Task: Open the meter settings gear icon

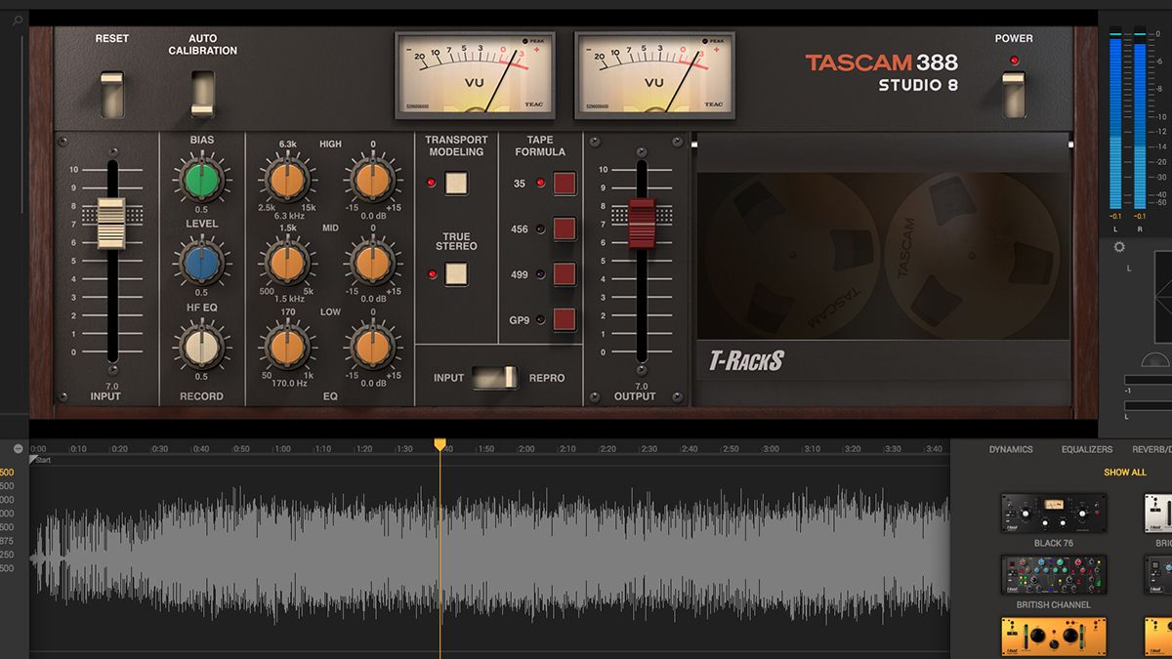Action: coord(1119,247)
